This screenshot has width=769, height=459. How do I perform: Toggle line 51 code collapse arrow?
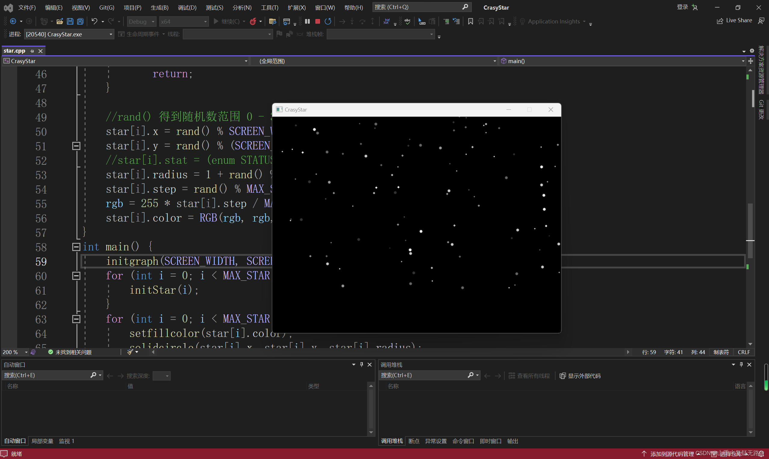[76, 145]
